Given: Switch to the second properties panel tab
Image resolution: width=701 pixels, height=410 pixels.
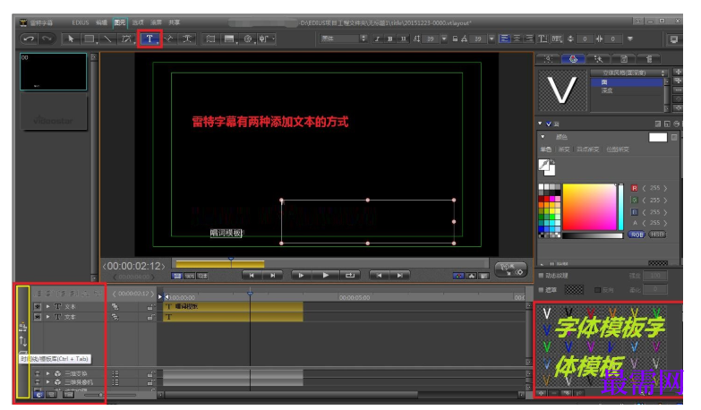Looking at the screenshot, I should pyautogui.click(x=573, y=59).
